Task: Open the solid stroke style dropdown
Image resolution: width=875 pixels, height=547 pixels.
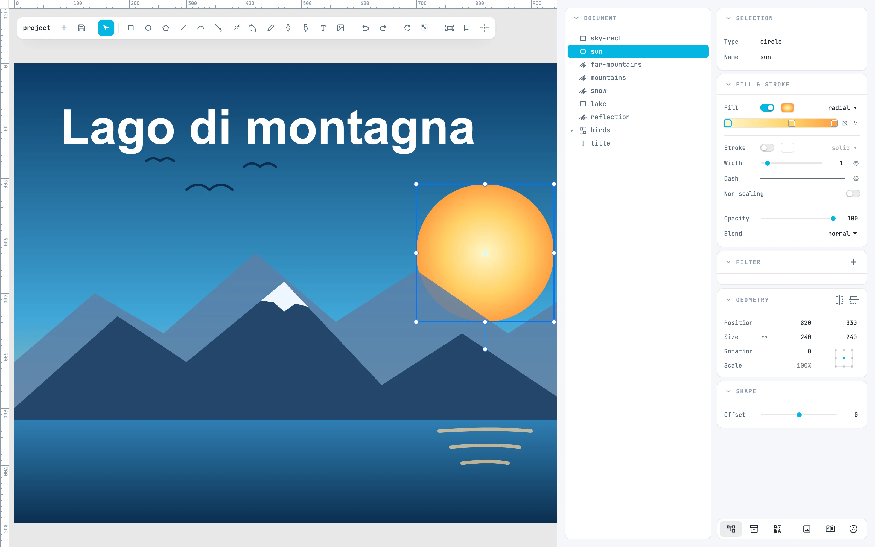Action: point(844,148)
